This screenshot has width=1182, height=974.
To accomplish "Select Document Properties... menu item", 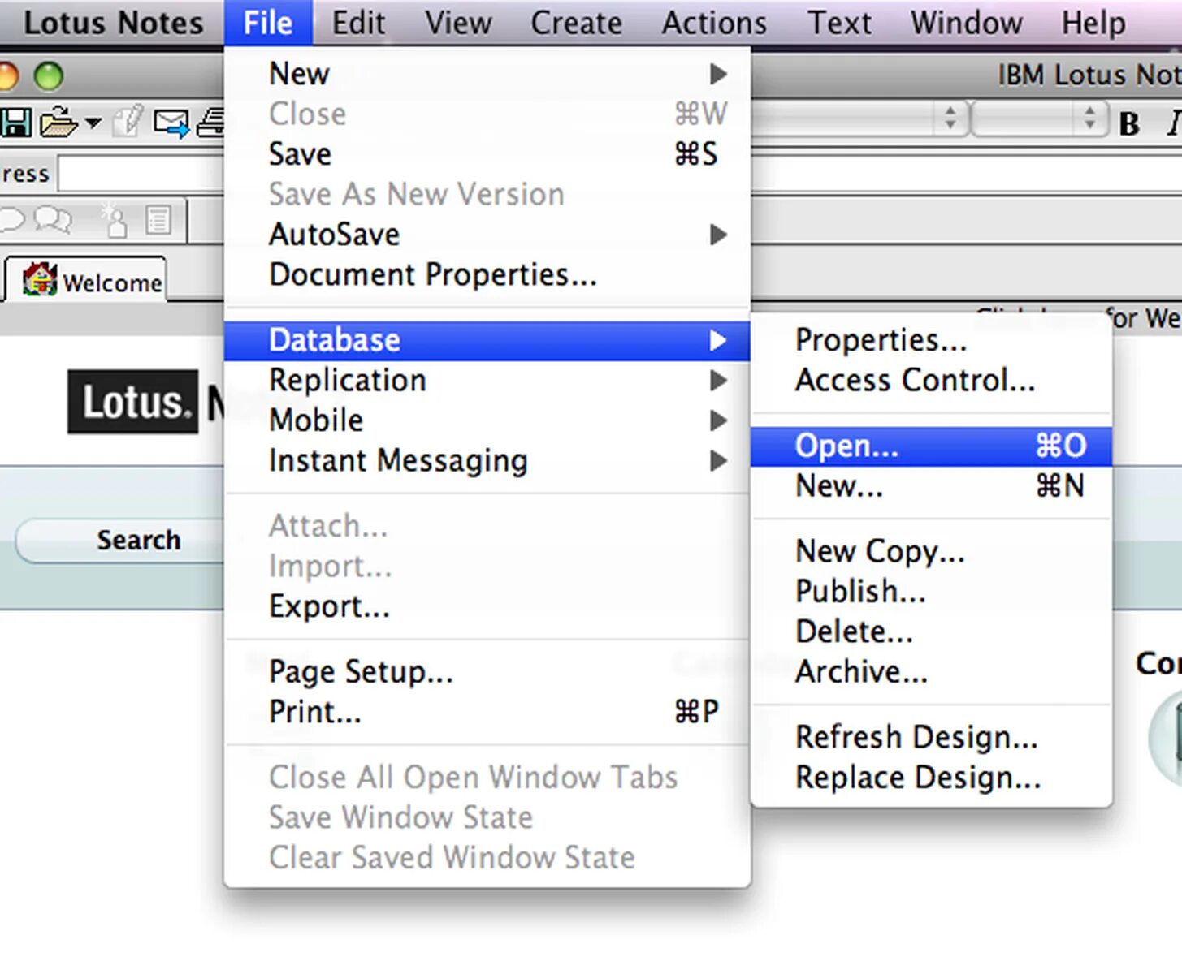I will (x=487, y=275).
